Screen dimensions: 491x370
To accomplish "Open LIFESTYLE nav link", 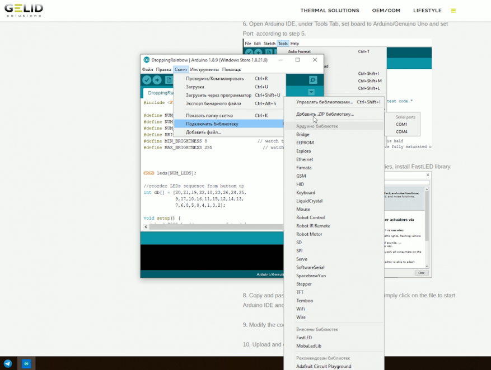I will [427, 10].
